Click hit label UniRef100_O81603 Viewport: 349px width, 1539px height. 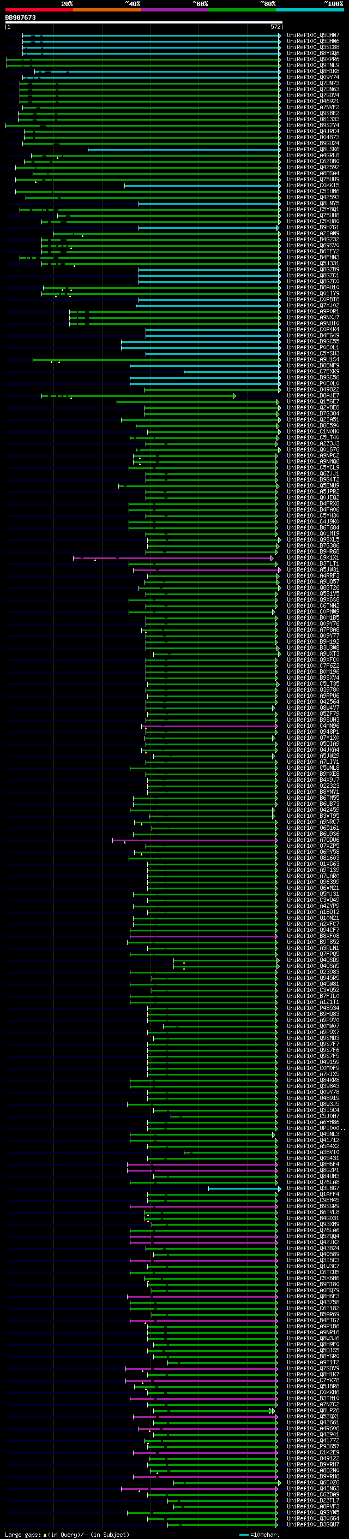313,858
